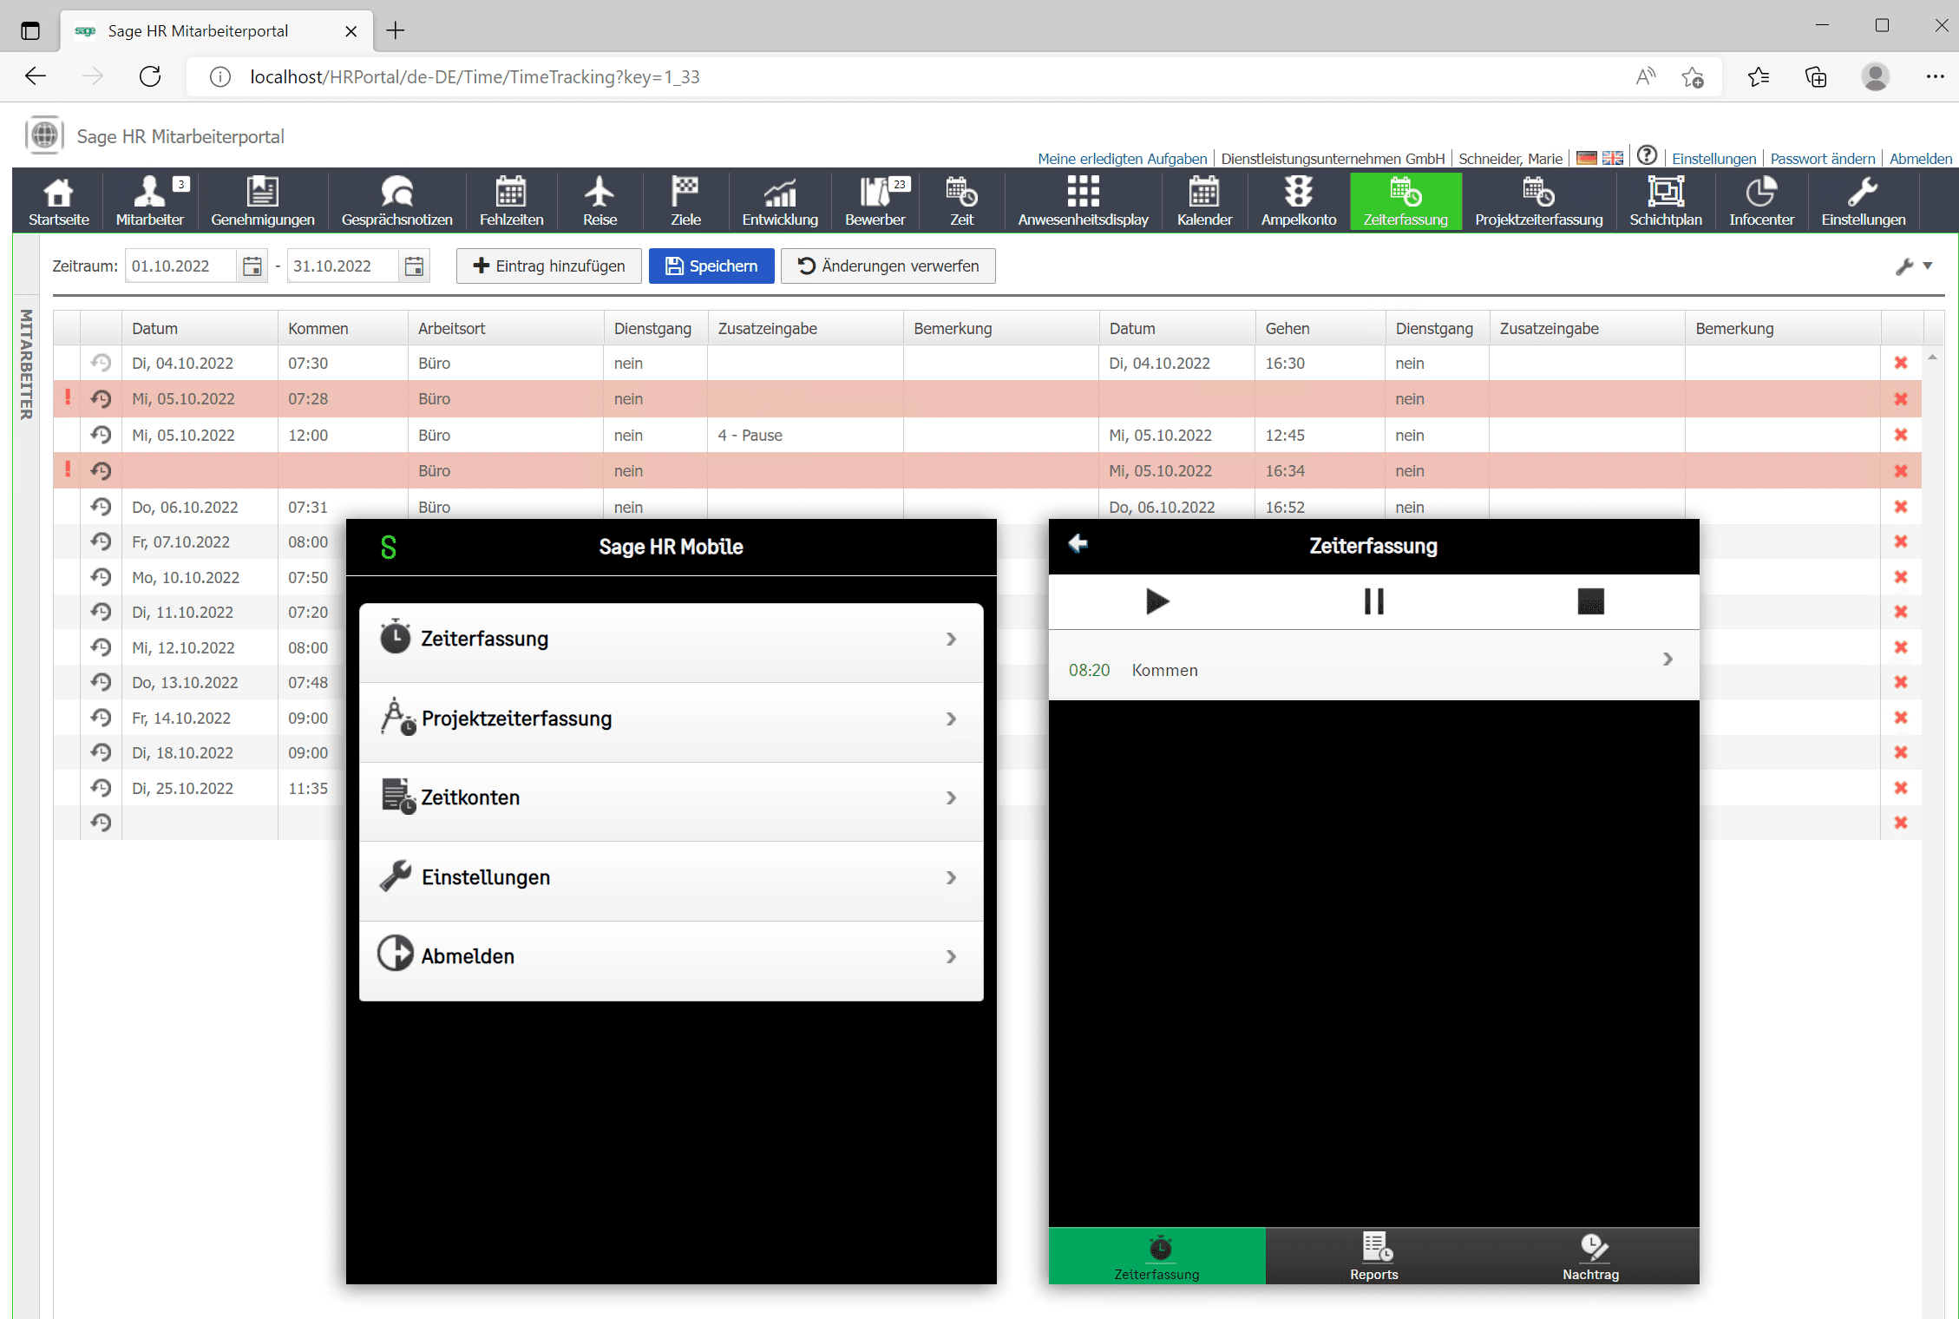Open the Entwicklung module
Screen dimensions: 1959x1319
click(x=780, y=201)
